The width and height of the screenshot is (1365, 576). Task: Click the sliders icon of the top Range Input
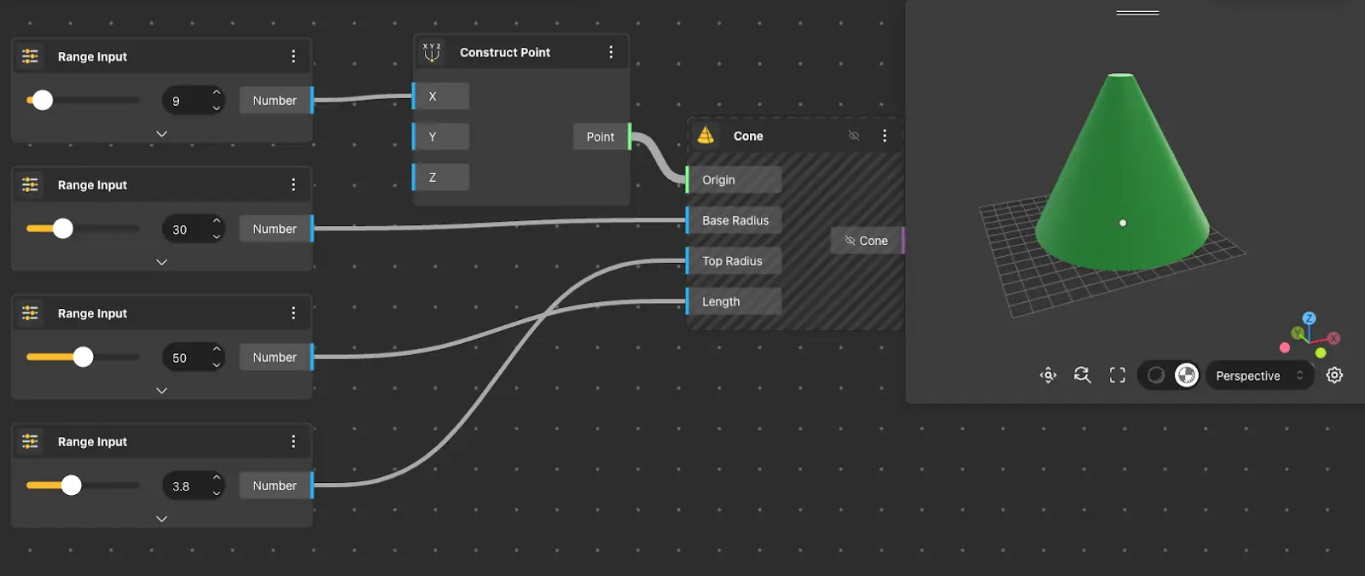[x=31, y=56]
